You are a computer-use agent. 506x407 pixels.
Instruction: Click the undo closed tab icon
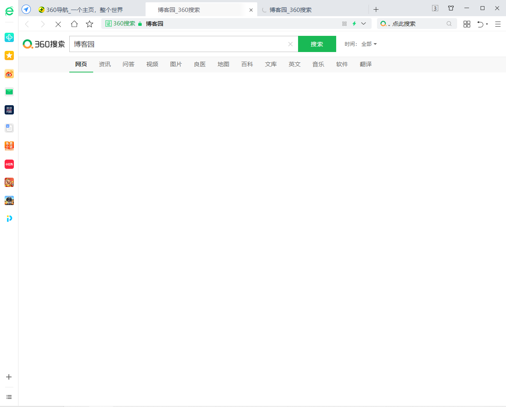pos(480,24)
